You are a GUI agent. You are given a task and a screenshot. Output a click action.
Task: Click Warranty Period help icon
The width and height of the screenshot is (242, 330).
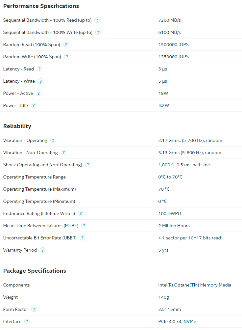42,250
